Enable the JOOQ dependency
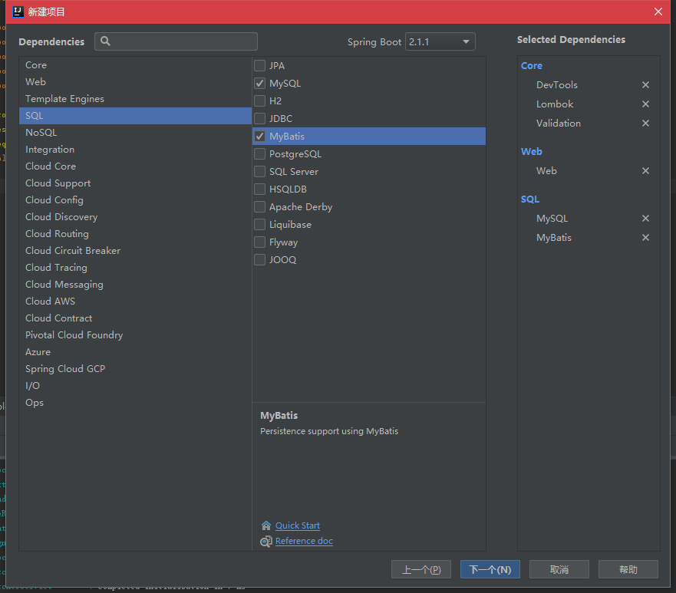This screenshot has width=676, height=593. (x=259, y=260)
